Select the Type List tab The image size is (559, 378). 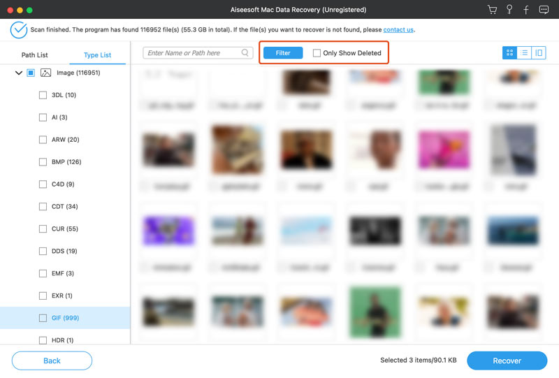(x=97, y=55)
